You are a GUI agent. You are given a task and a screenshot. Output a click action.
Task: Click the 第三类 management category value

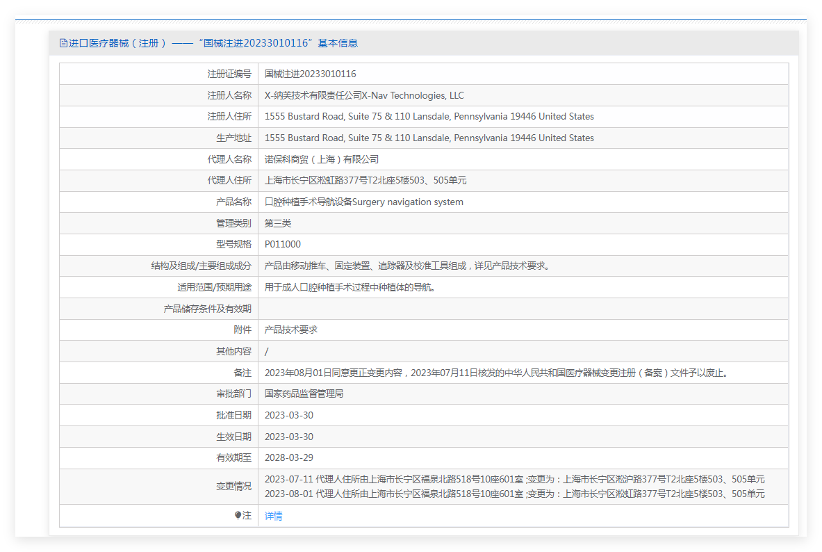tap(278, 223)
